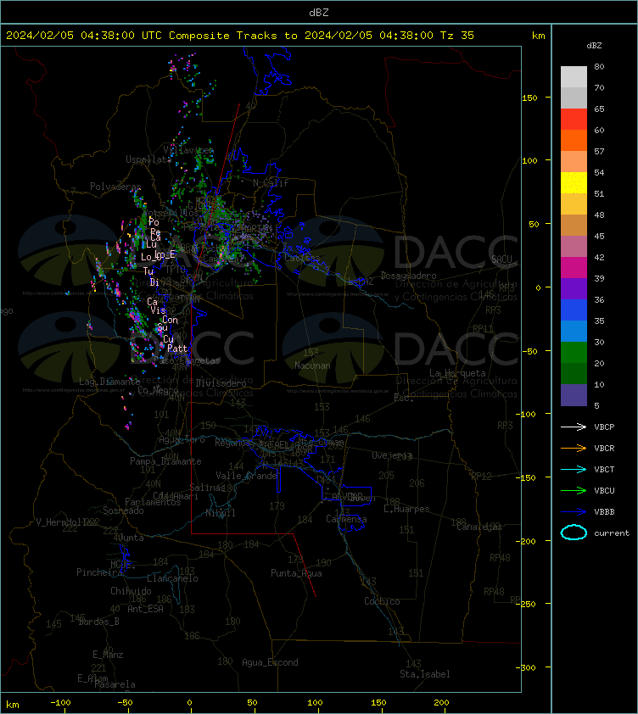638x714 pixels.
Task: Click the 10 dBZ violet-blue color swatch
Action: [x=574, y=395]
